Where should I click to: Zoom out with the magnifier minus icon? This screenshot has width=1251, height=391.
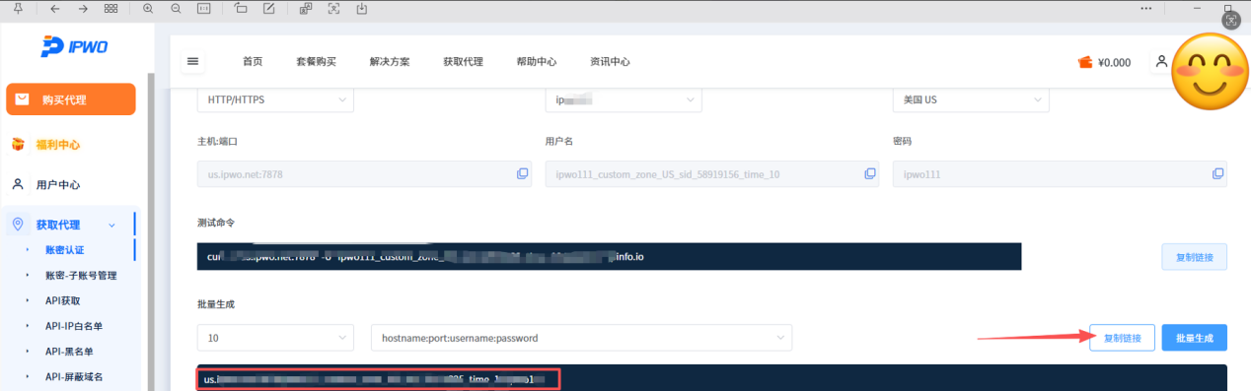tap(176, 8)
